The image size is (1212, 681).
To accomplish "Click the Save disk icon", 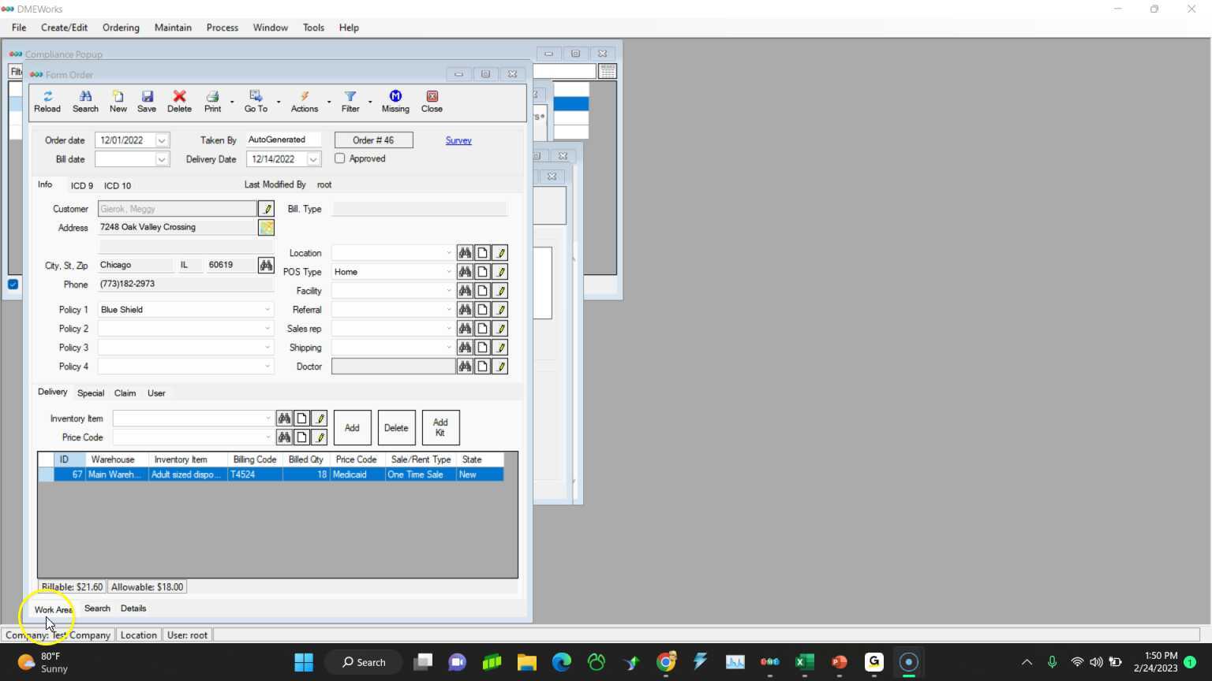I will coord(147,101).
